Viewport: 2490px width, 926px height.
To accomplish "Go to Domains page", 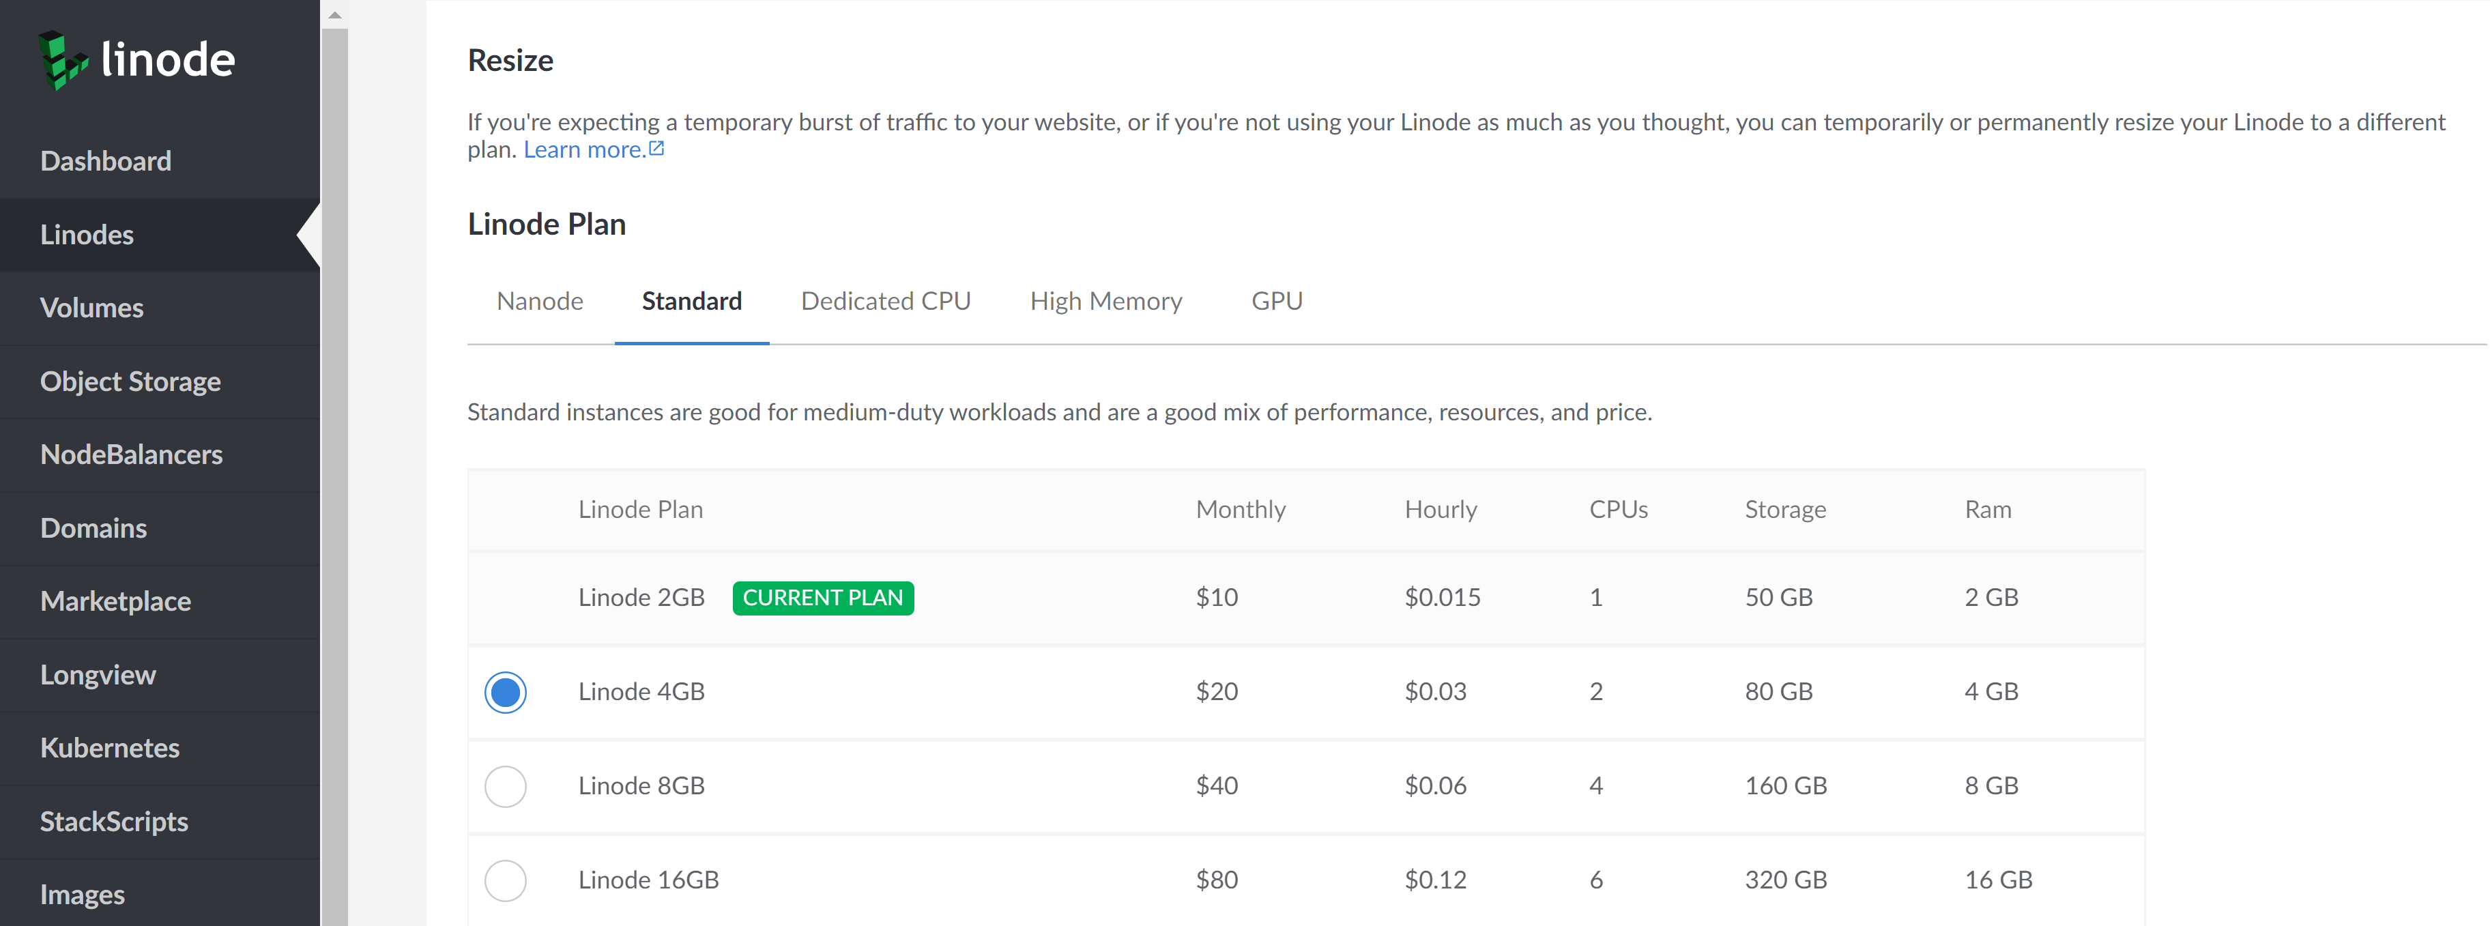I will tap(93, 527).
